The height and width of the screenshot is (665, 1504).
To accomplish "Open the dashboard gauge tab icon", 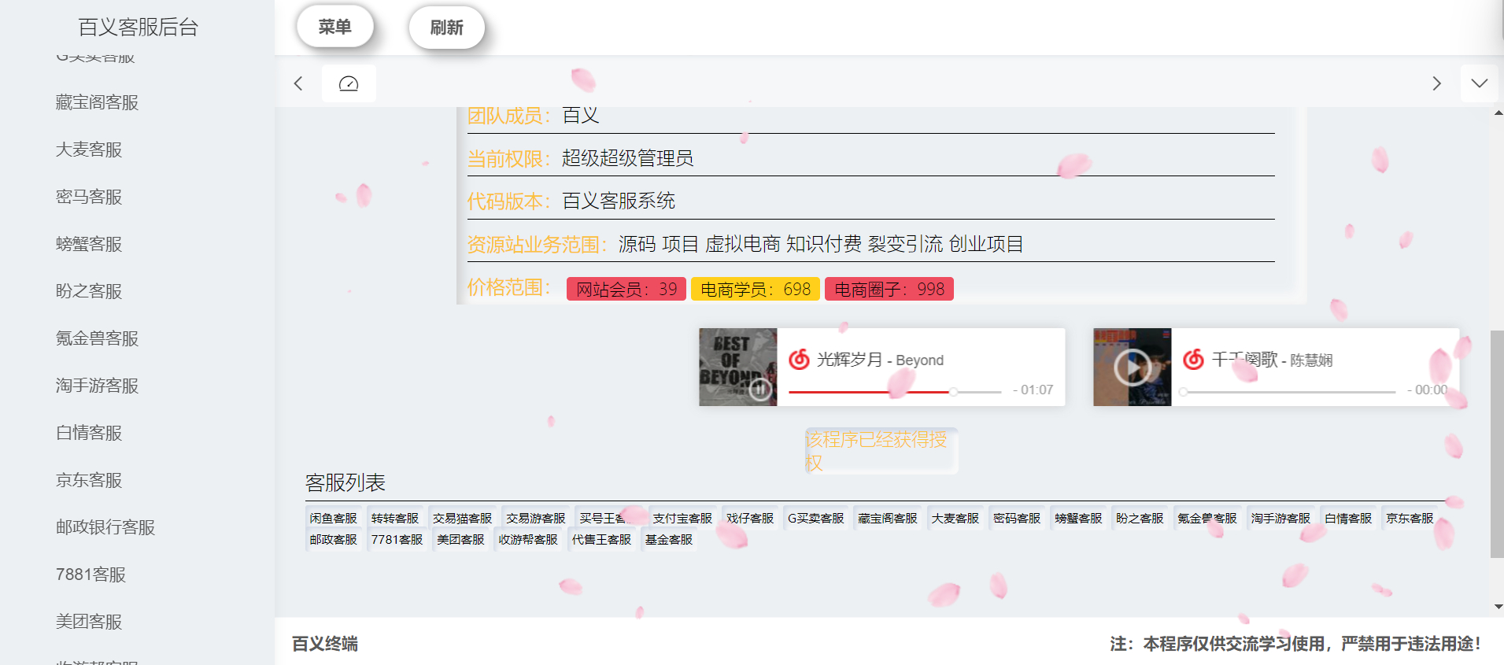I will [349, 83].
